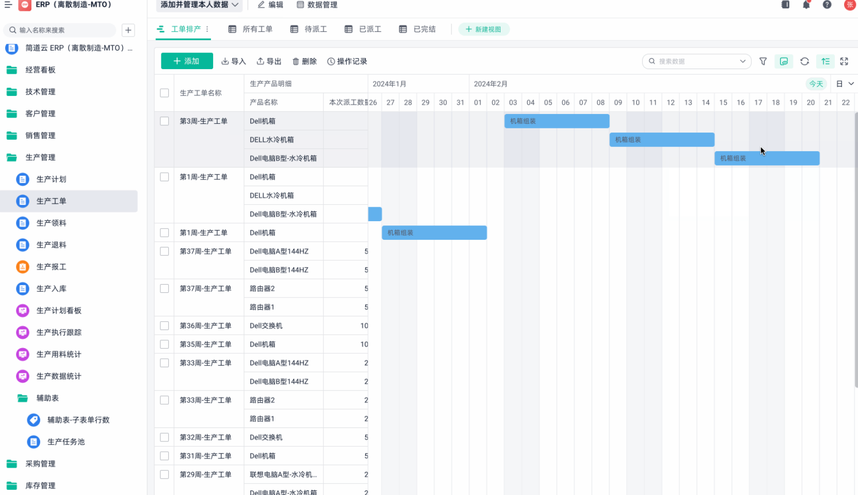
Task: Check the 第29周-生产工单 row
Action: pos(165,474)
